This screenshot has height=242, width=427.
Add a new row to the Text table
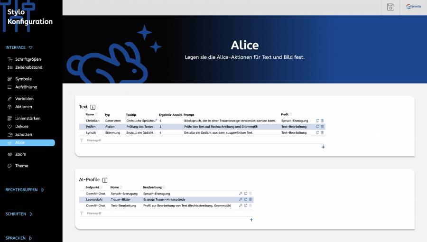tap(323, 147)
